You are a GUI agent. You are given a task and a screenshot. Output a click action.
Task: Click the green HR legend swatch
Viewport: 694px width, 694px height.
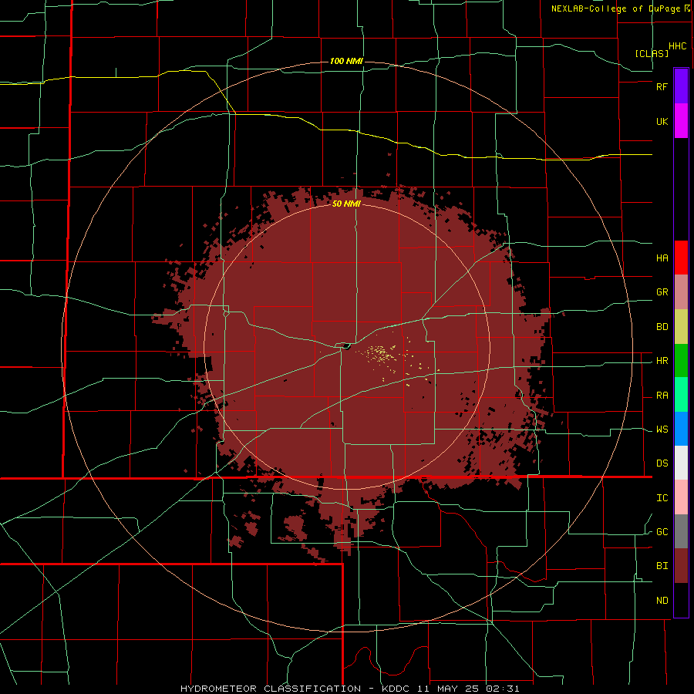(x=681, y=361)
